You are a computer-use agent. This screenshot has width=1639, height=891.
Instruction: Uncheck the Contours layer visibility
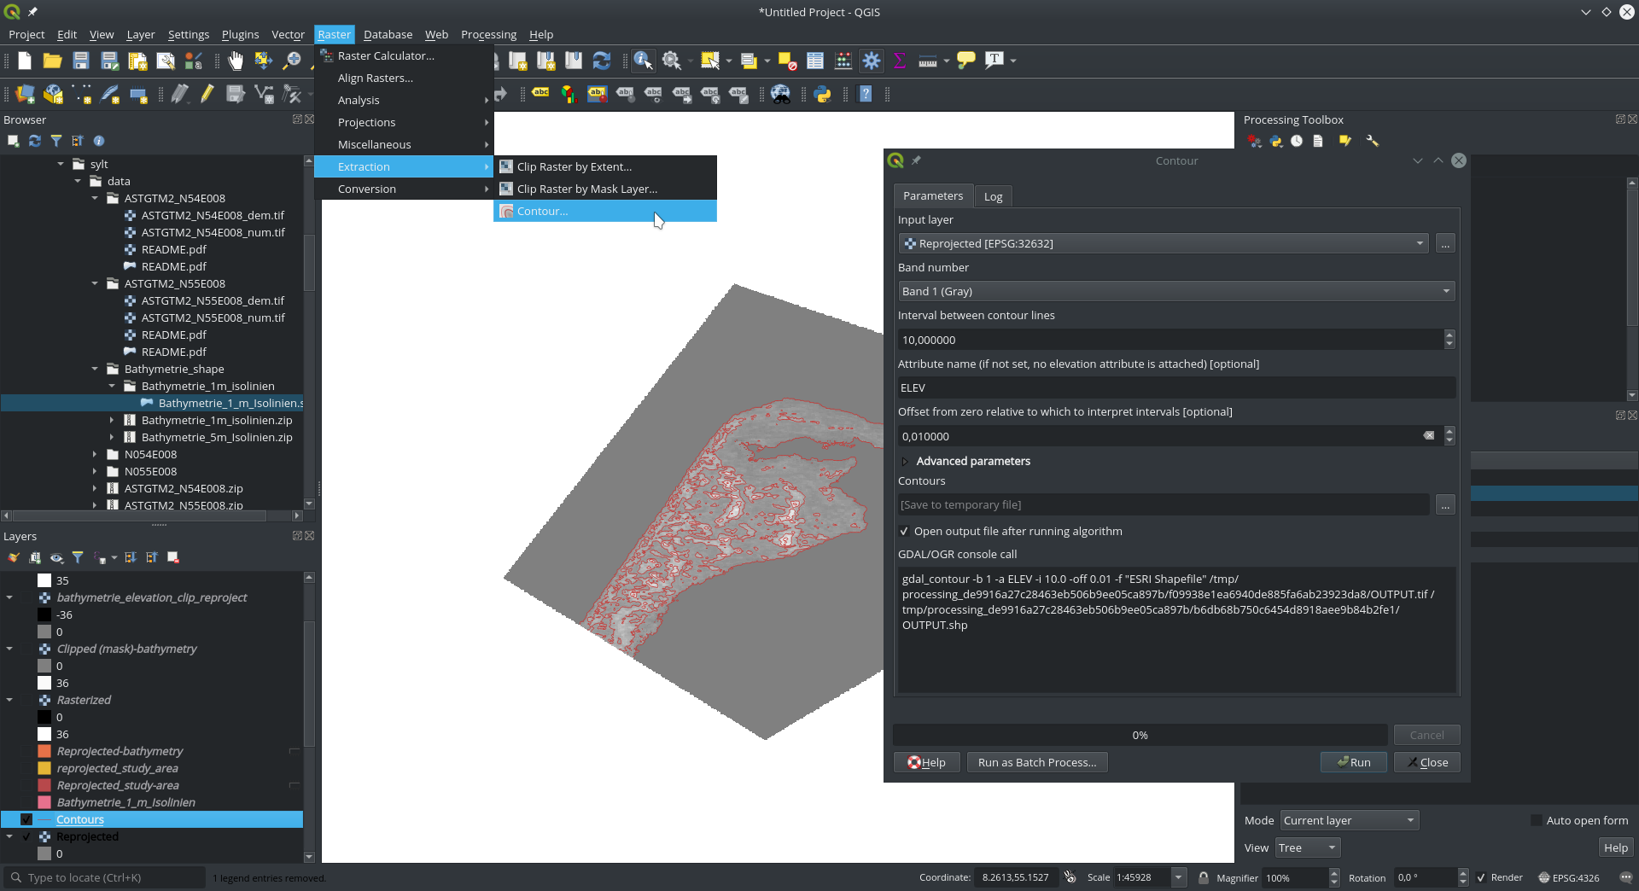pos(26,819)
